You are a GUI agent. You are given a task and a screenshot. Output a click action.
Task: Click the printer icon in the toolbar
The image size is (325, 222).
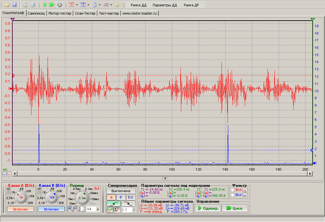pyautogui.click(x=32, y=5)
